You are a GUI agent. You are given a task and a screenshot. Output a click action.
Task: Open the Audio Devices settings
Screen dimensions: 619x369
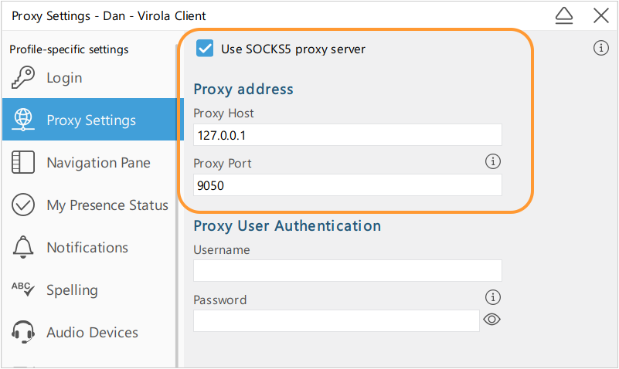tap(89, 333)
